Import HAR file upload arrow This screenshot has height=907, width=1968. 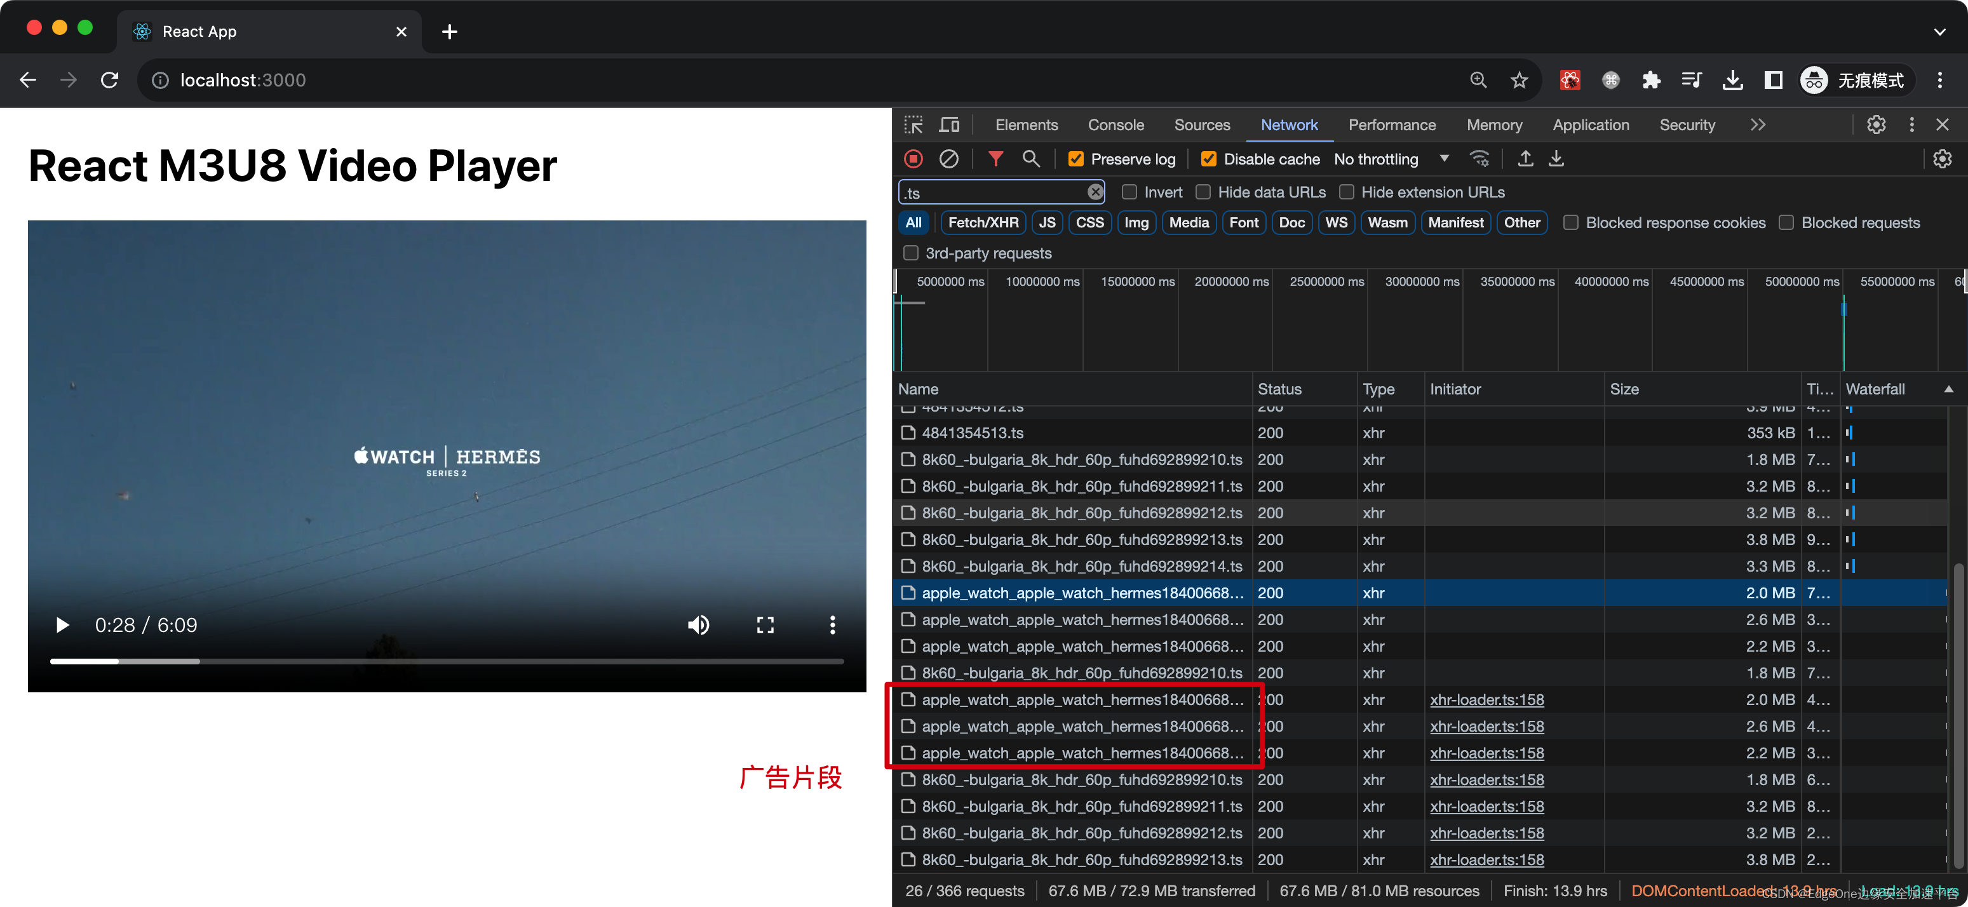(x=1525, y=159)
